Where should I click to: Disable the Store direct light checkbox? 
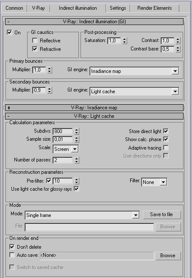[x=166, y=131]
